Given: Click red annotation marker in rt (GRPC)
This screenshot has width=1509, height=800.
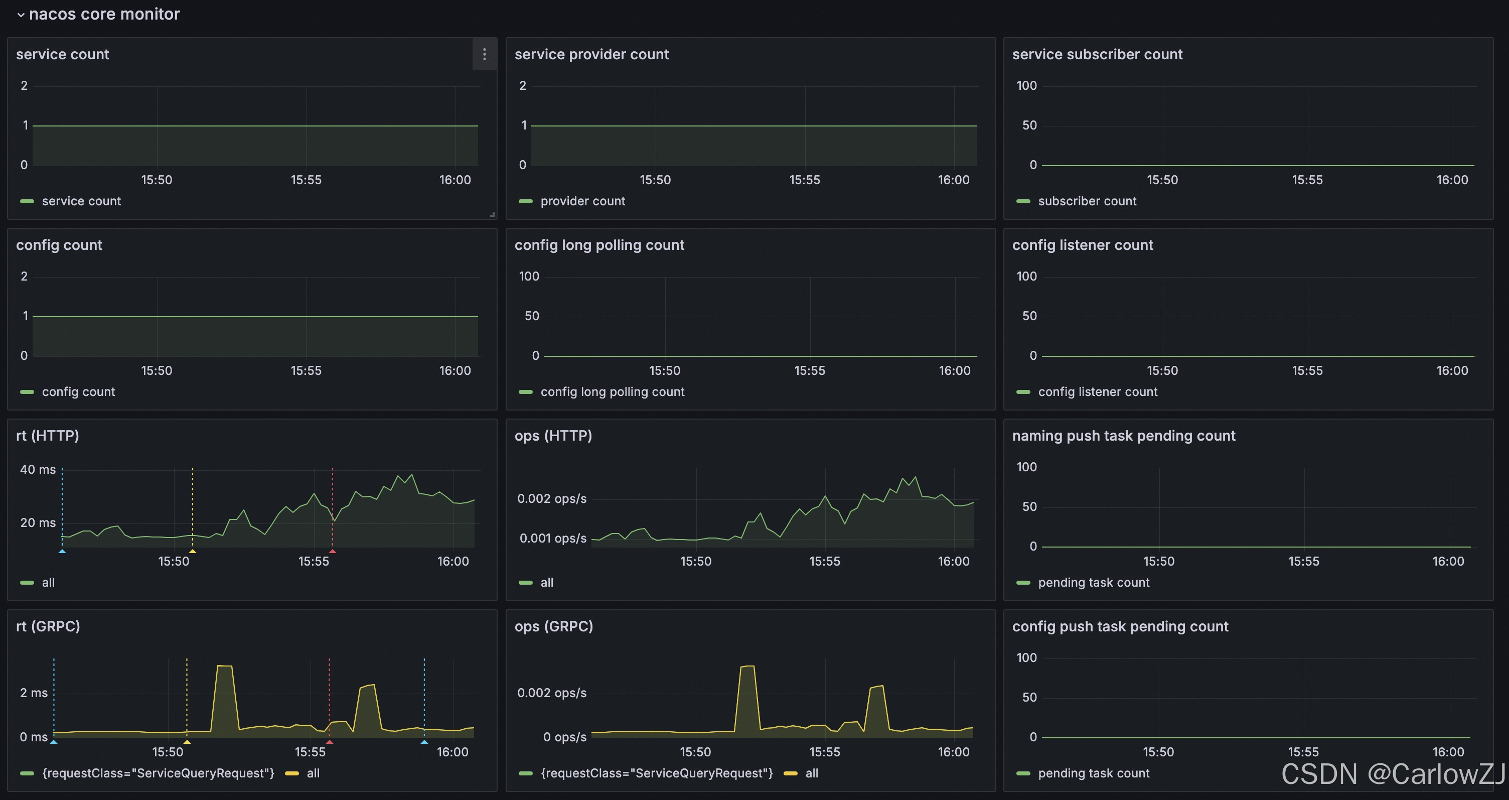Looking at the screenshot, I should pos(329,741).
